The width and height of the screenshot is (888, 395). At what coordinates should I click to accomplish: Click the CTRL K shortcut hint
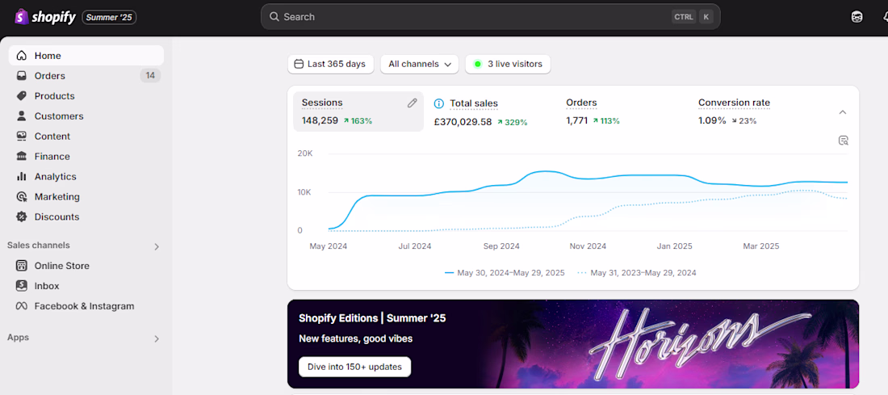pos(692,17)
